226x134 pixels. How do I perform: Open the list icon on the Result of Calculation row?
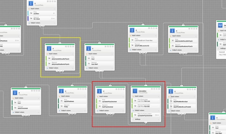156,115
